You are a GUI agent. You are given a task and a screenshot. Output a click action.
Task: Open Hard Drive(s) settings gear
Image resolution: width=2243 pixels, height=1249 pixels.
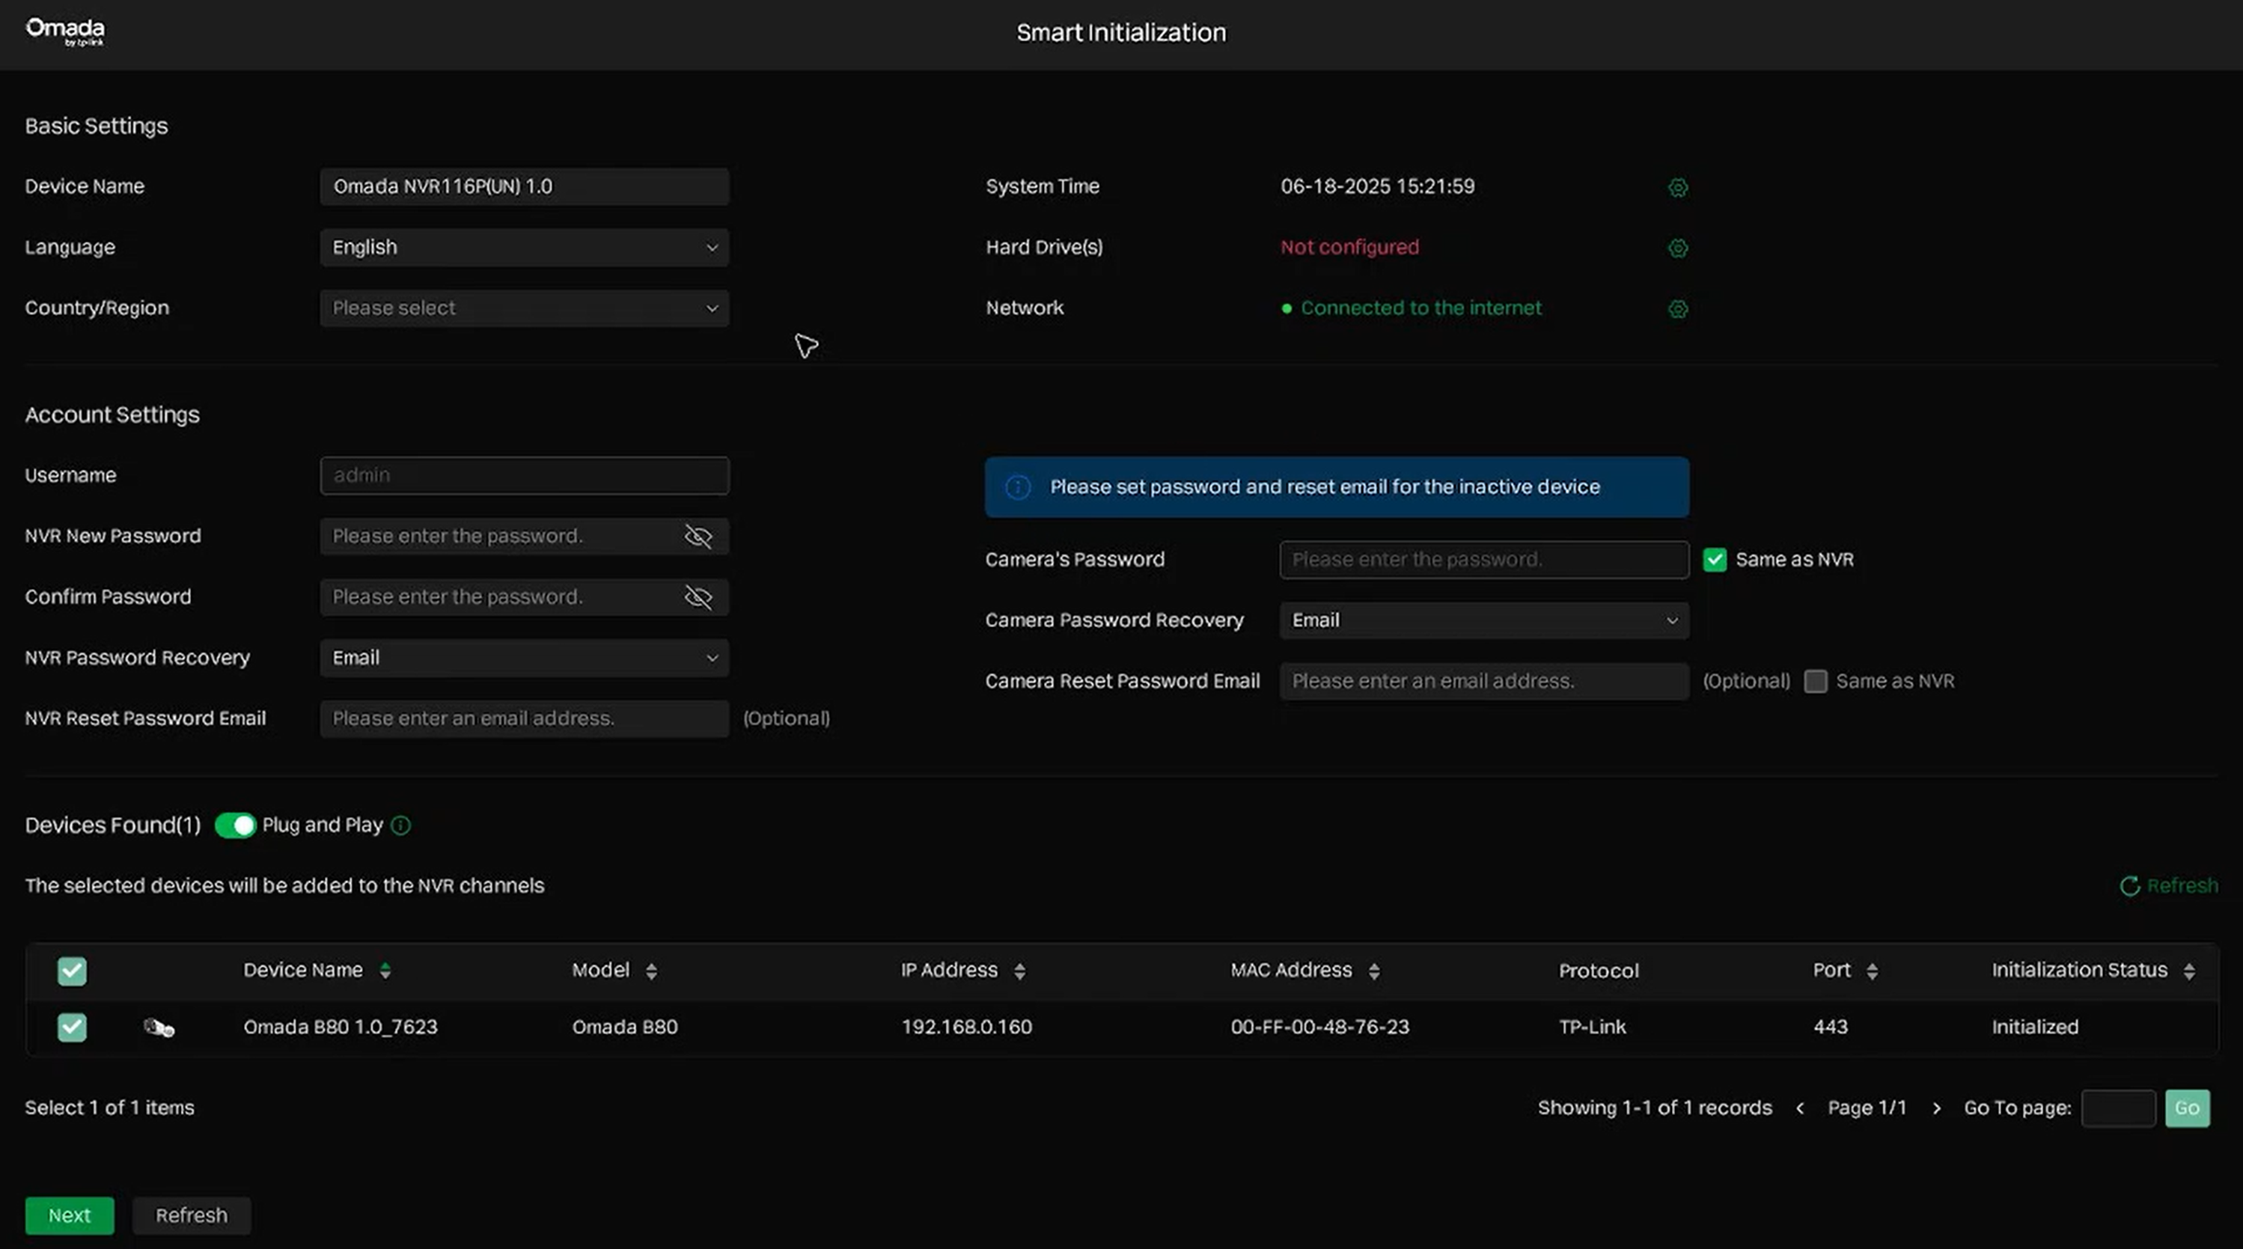(x=1678, y=248)
